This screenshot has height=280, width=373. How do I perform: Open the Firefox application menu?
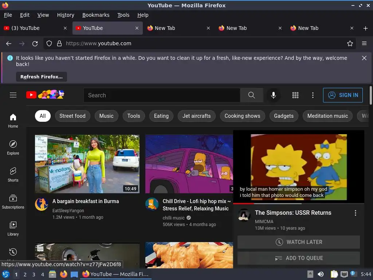pyautogui.click(x=364, y=43)
